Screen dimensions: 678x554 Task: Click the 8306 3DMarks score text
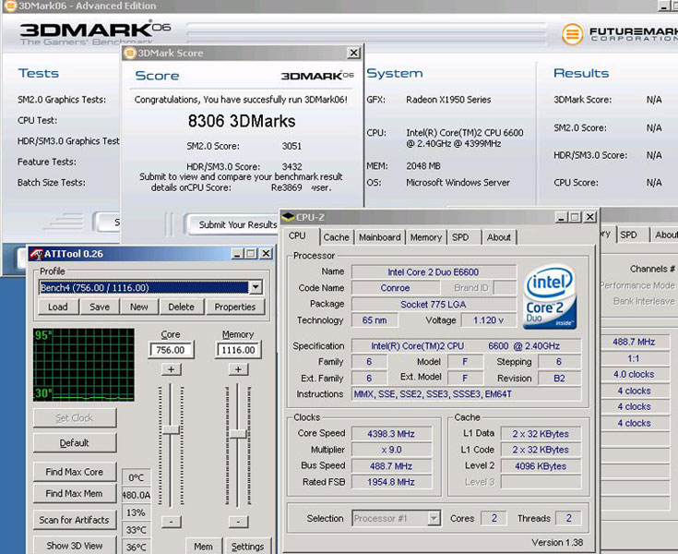click(x=242, y=121)
